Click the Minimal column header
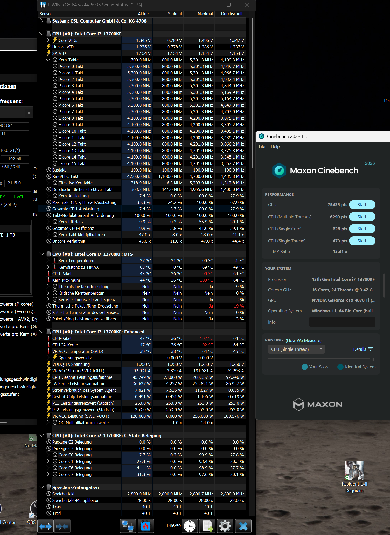The height and width of the screenshot is (535, 390). pos(168,14)
